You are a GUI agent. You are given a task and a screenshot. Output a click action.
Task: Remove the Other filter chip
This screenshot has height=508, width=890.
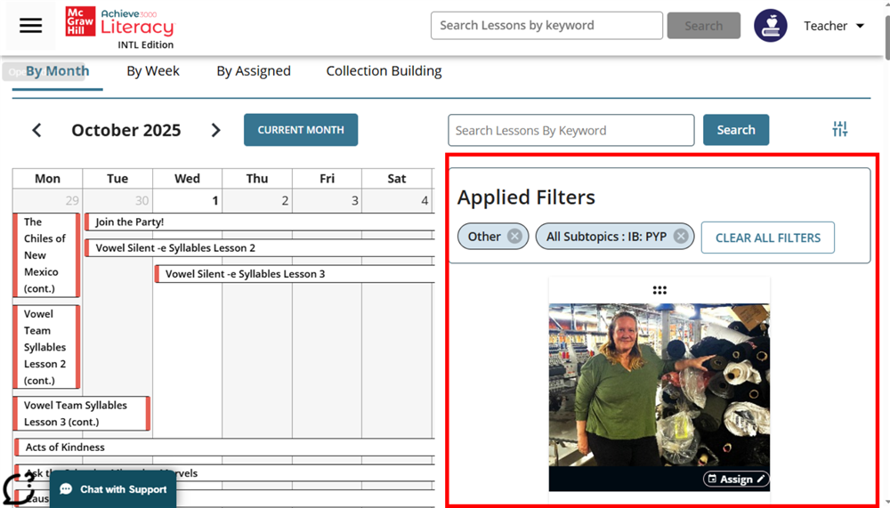click(514, 237)
